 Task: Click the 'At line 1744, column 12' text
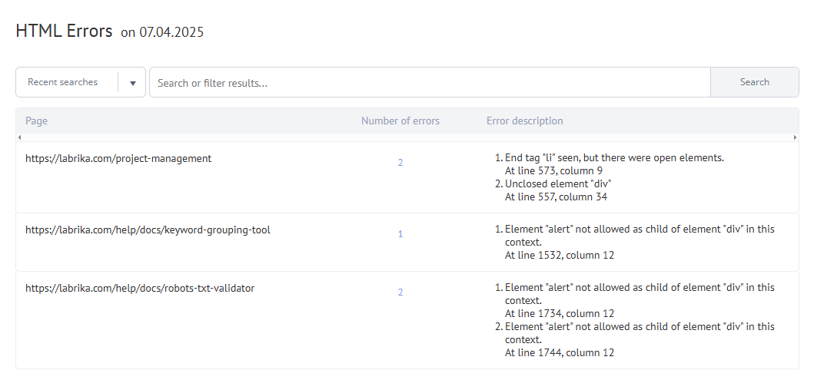(x=559, y=353)
